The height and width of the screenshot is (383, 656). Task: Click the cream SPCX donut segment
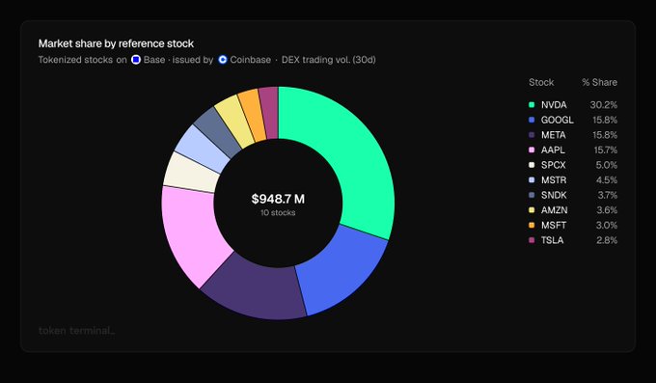[x=190, y=173]
